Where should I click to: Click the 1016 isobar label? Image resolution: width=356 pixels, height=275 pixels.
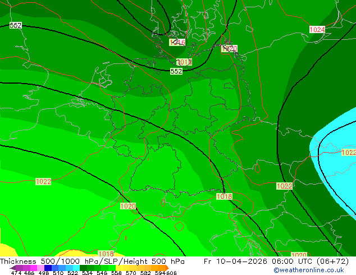tap(177, 42)
